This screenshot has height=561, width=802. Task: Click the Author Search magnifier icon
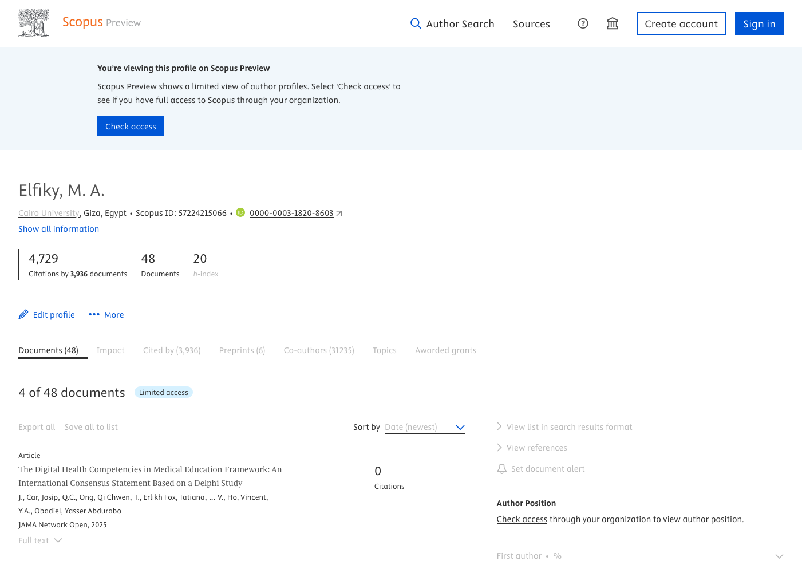point(416,23)
